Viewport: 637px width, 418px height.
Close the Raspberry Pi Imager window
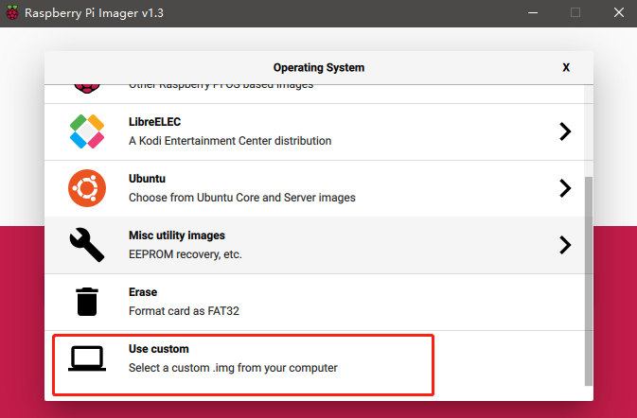619,12
